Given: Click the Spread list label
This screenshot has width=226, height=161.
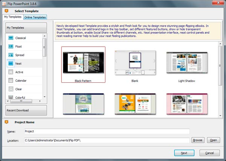Looking at the screenshot, I should pyautogui.click(x=20, y=55).
